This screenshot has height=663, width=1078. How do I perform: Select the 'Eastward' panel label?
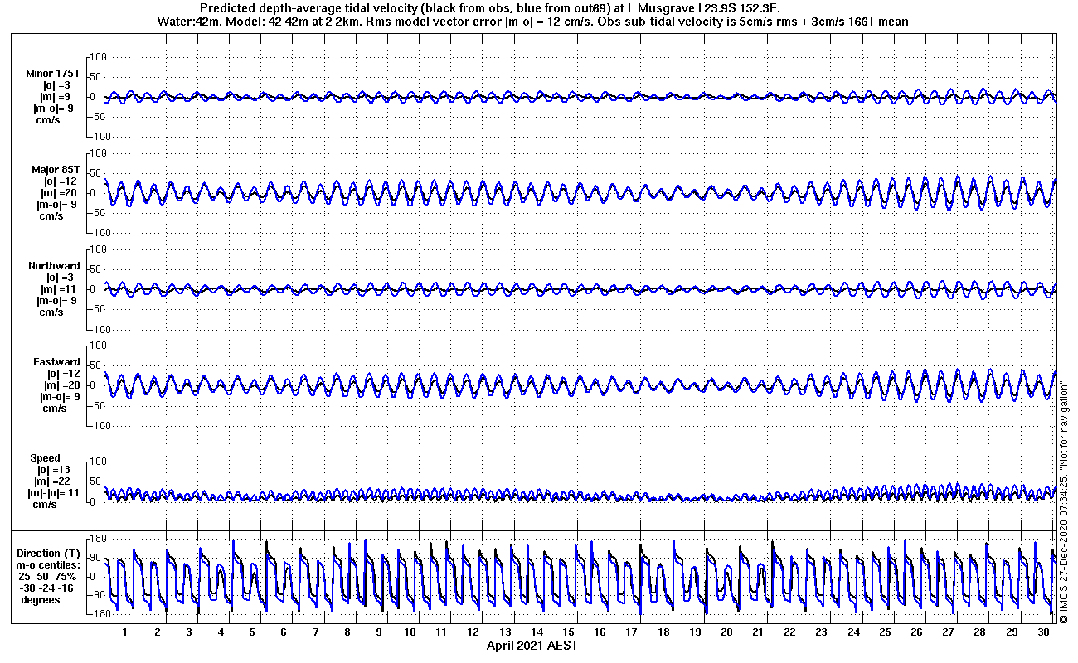coord(56,362)
